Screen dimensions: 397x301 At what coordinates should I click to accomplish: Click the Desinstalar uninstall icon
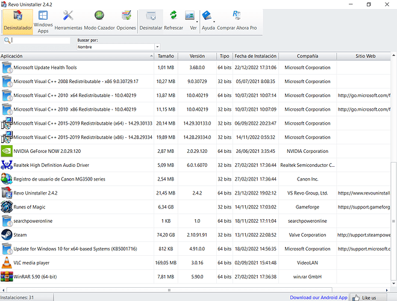tap(151, 16)
